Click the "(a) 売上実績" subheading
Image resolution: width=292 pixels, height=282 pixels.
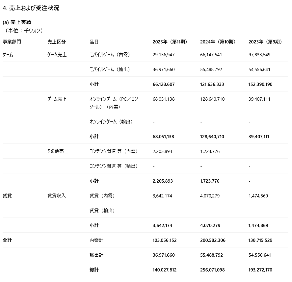pos(17,22)
